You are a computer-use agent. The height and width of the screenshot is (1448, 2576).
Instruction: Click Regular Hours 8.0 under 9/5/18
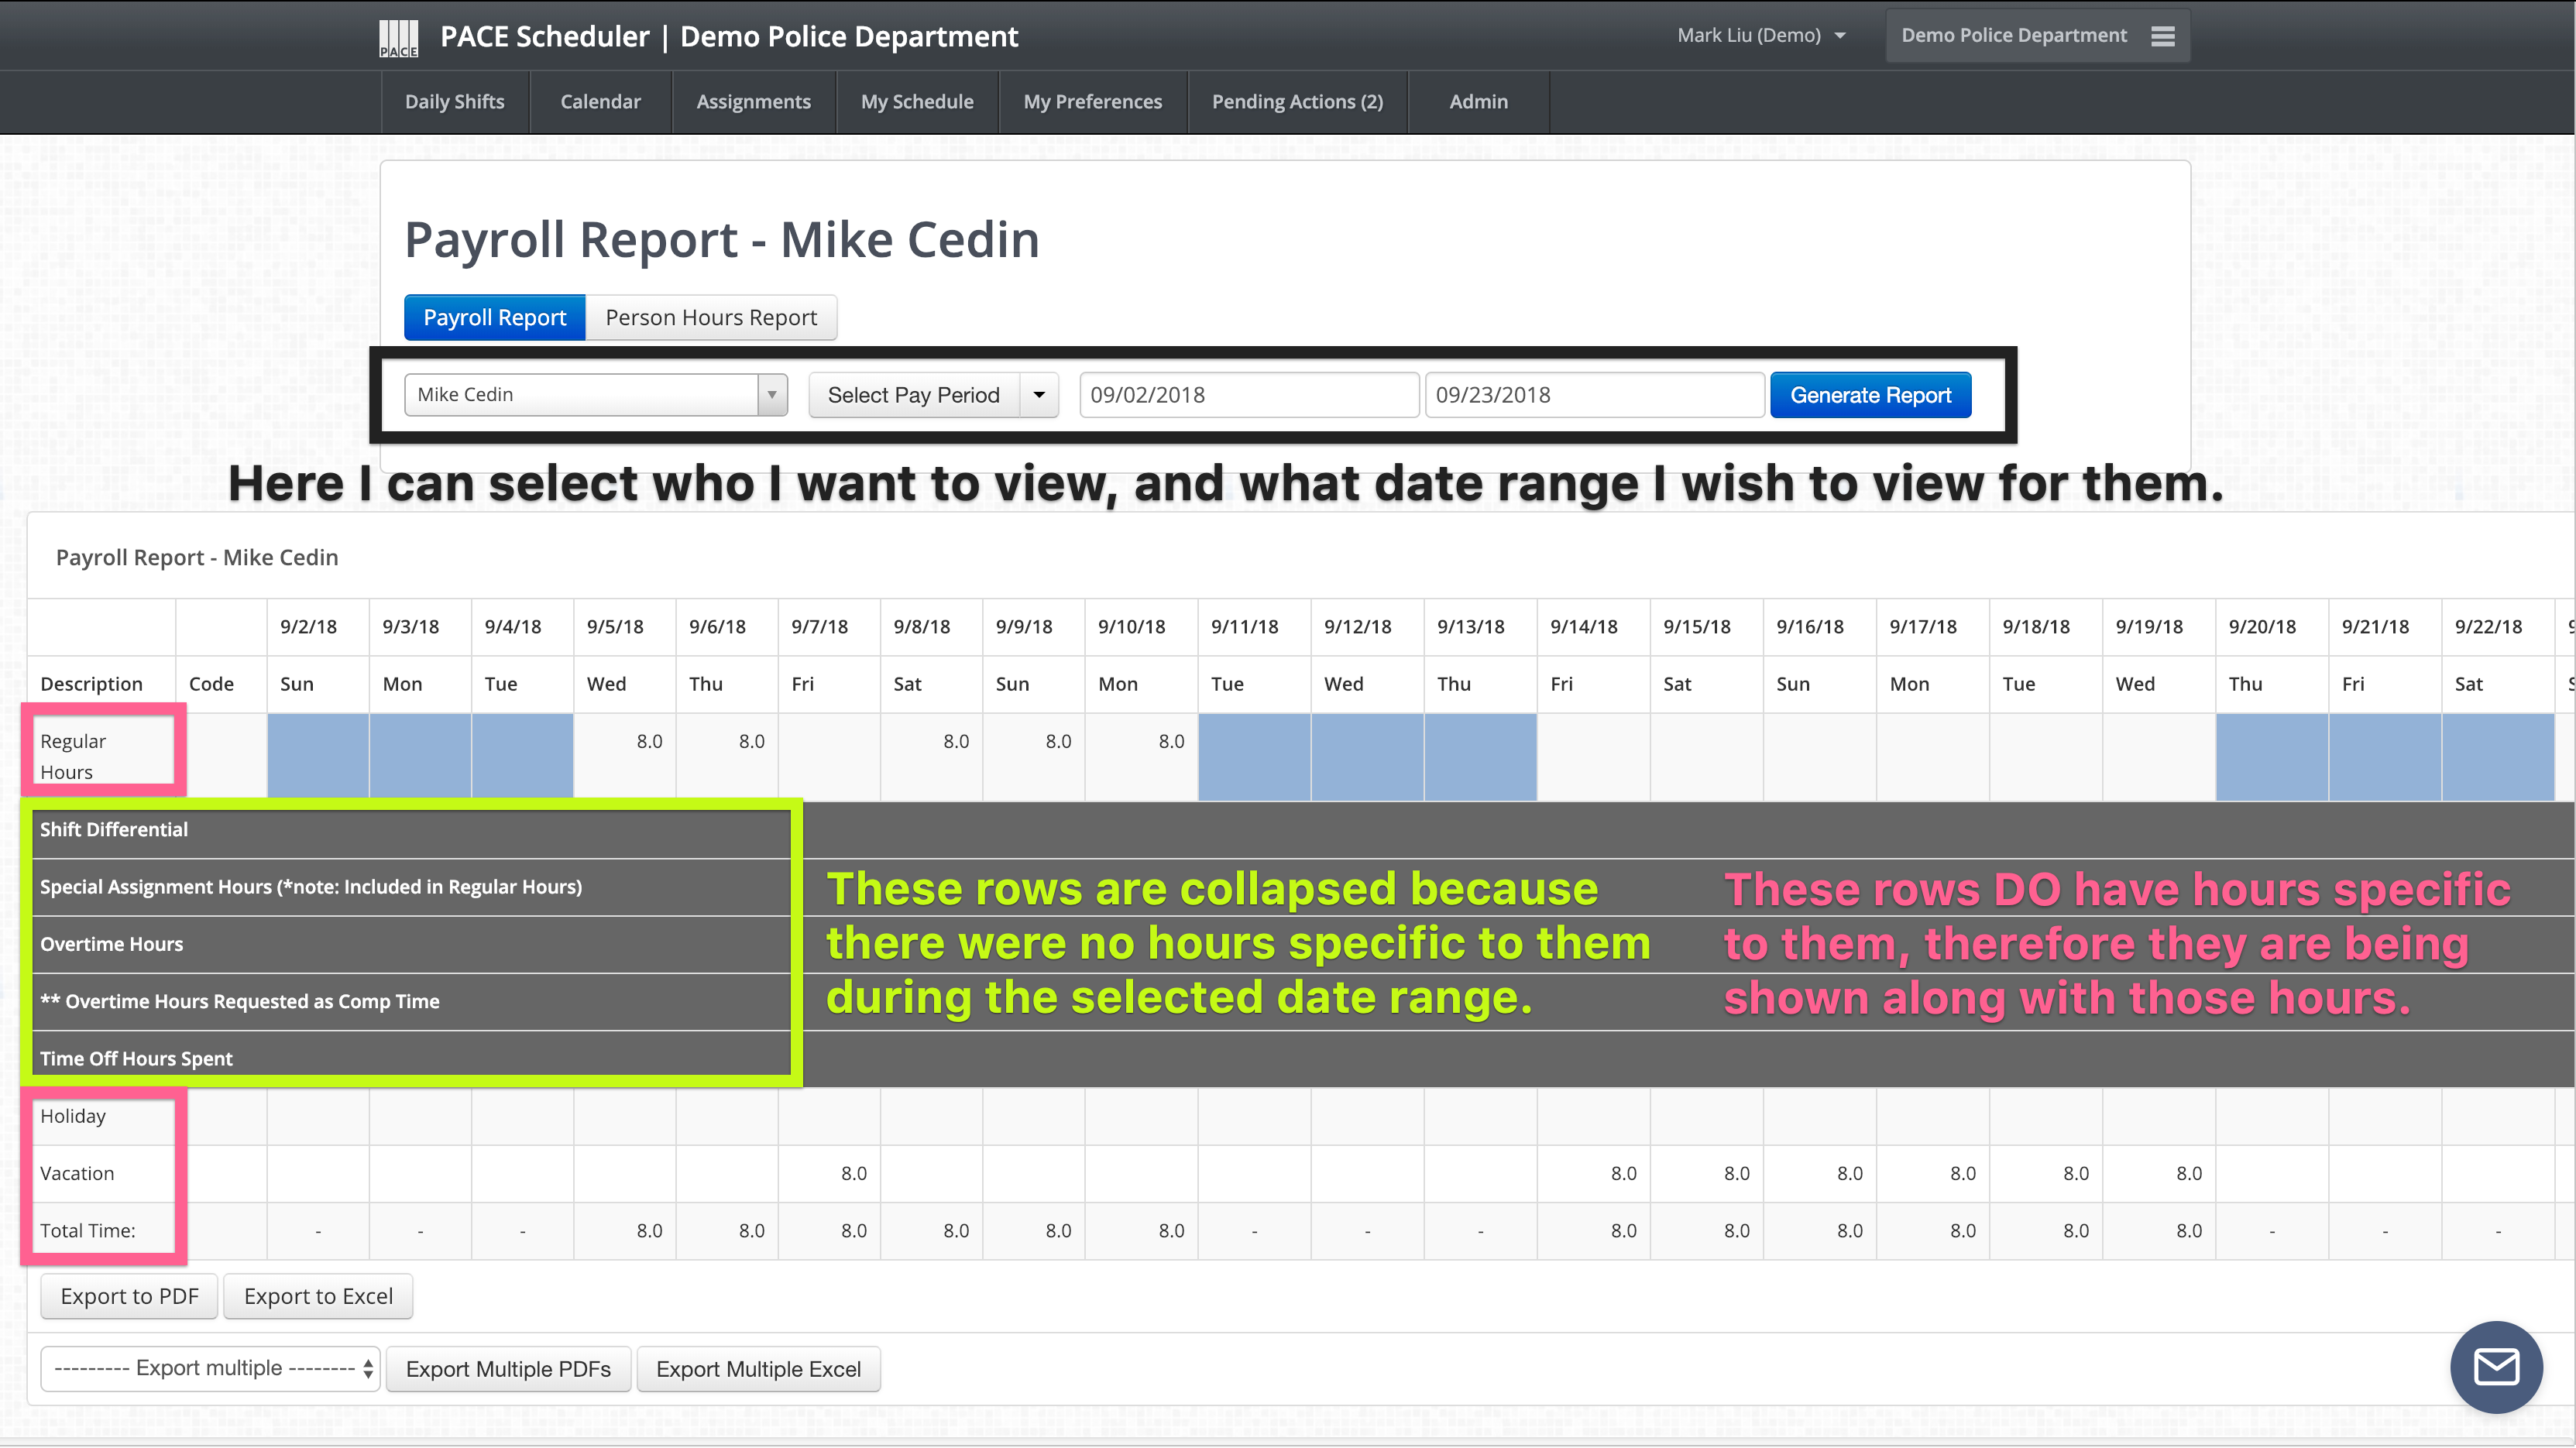coord(649,741)
